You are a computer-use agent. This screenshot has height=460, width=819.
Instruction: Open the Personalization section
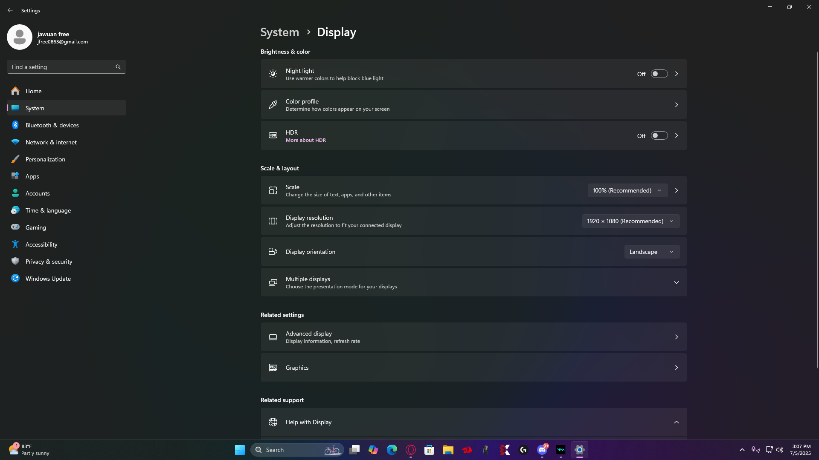[45, 159]
